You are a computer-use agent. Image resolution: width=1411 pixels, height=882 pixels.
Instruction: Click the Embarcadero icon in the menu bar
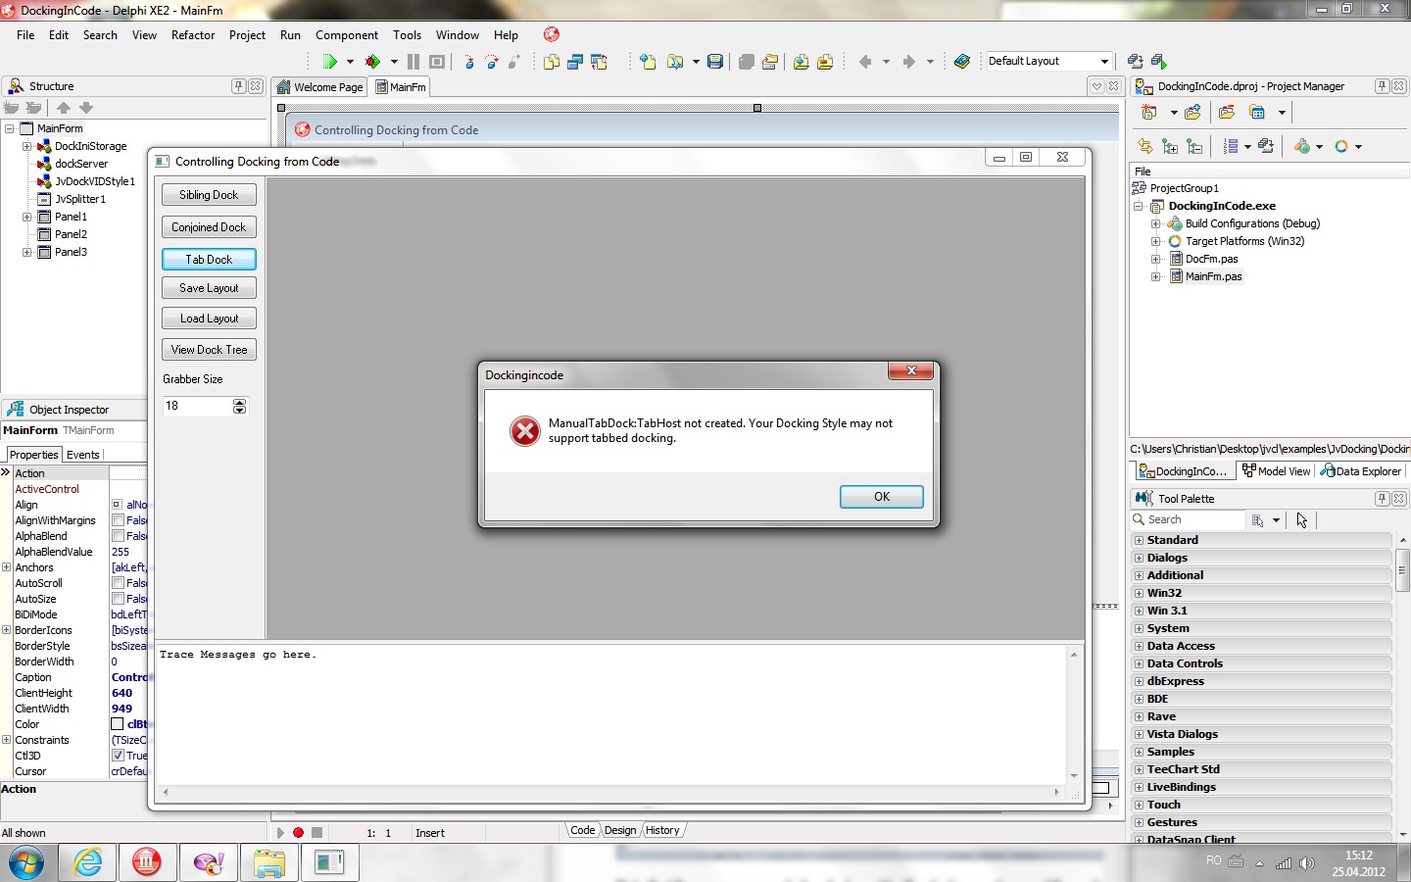click(552, 34)
